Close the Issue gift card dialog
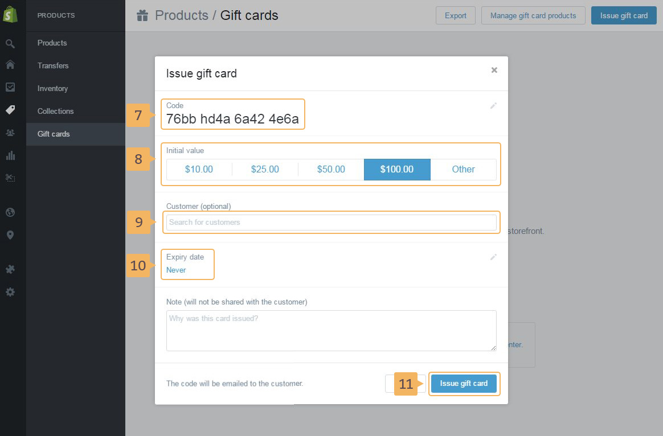This screenshot has height=436, width=663. point(494,70)
